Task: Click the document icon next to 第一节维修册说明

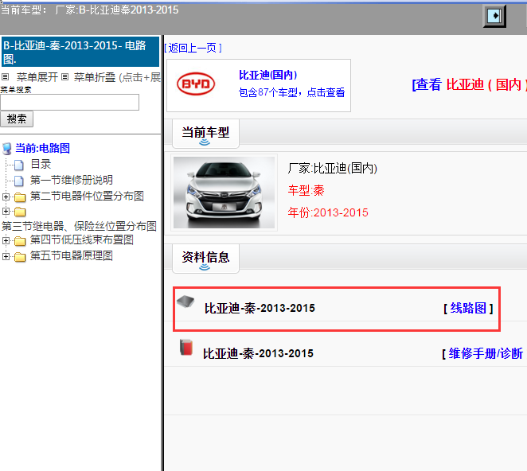Action: (x=19, y=181)
